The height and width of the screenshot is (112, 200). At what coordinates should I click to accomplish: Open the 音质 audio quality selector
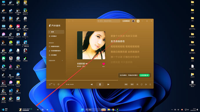tap(126, 84)
